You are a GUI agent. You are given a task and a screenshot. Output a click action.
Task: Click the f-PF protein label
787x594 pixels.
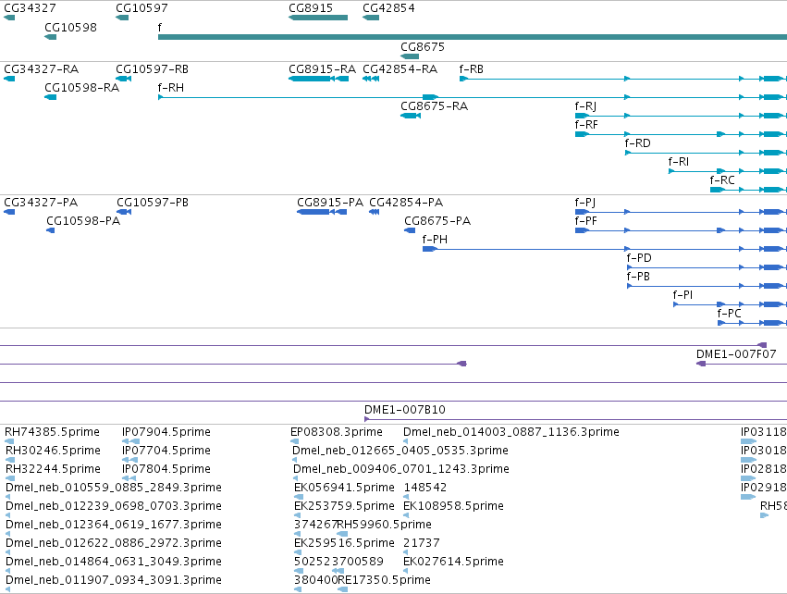click(x=585, y=221)
